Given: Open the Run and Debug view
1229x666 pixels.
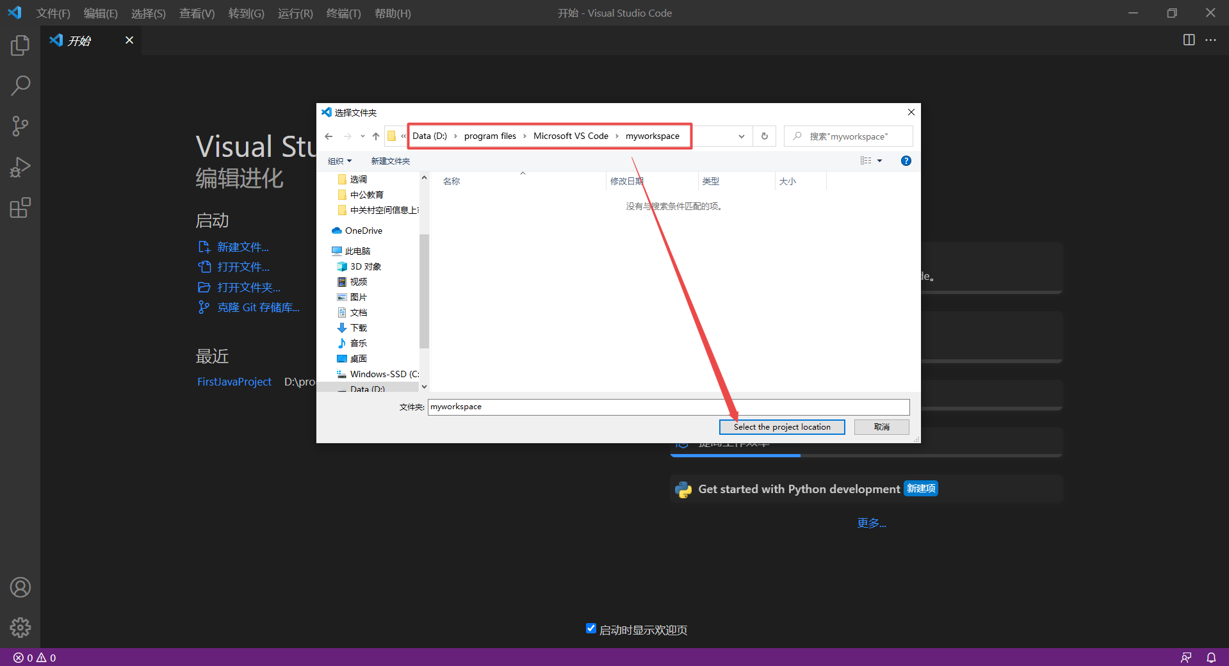Looking at the screenshot, I should click(x=20, y=167).
